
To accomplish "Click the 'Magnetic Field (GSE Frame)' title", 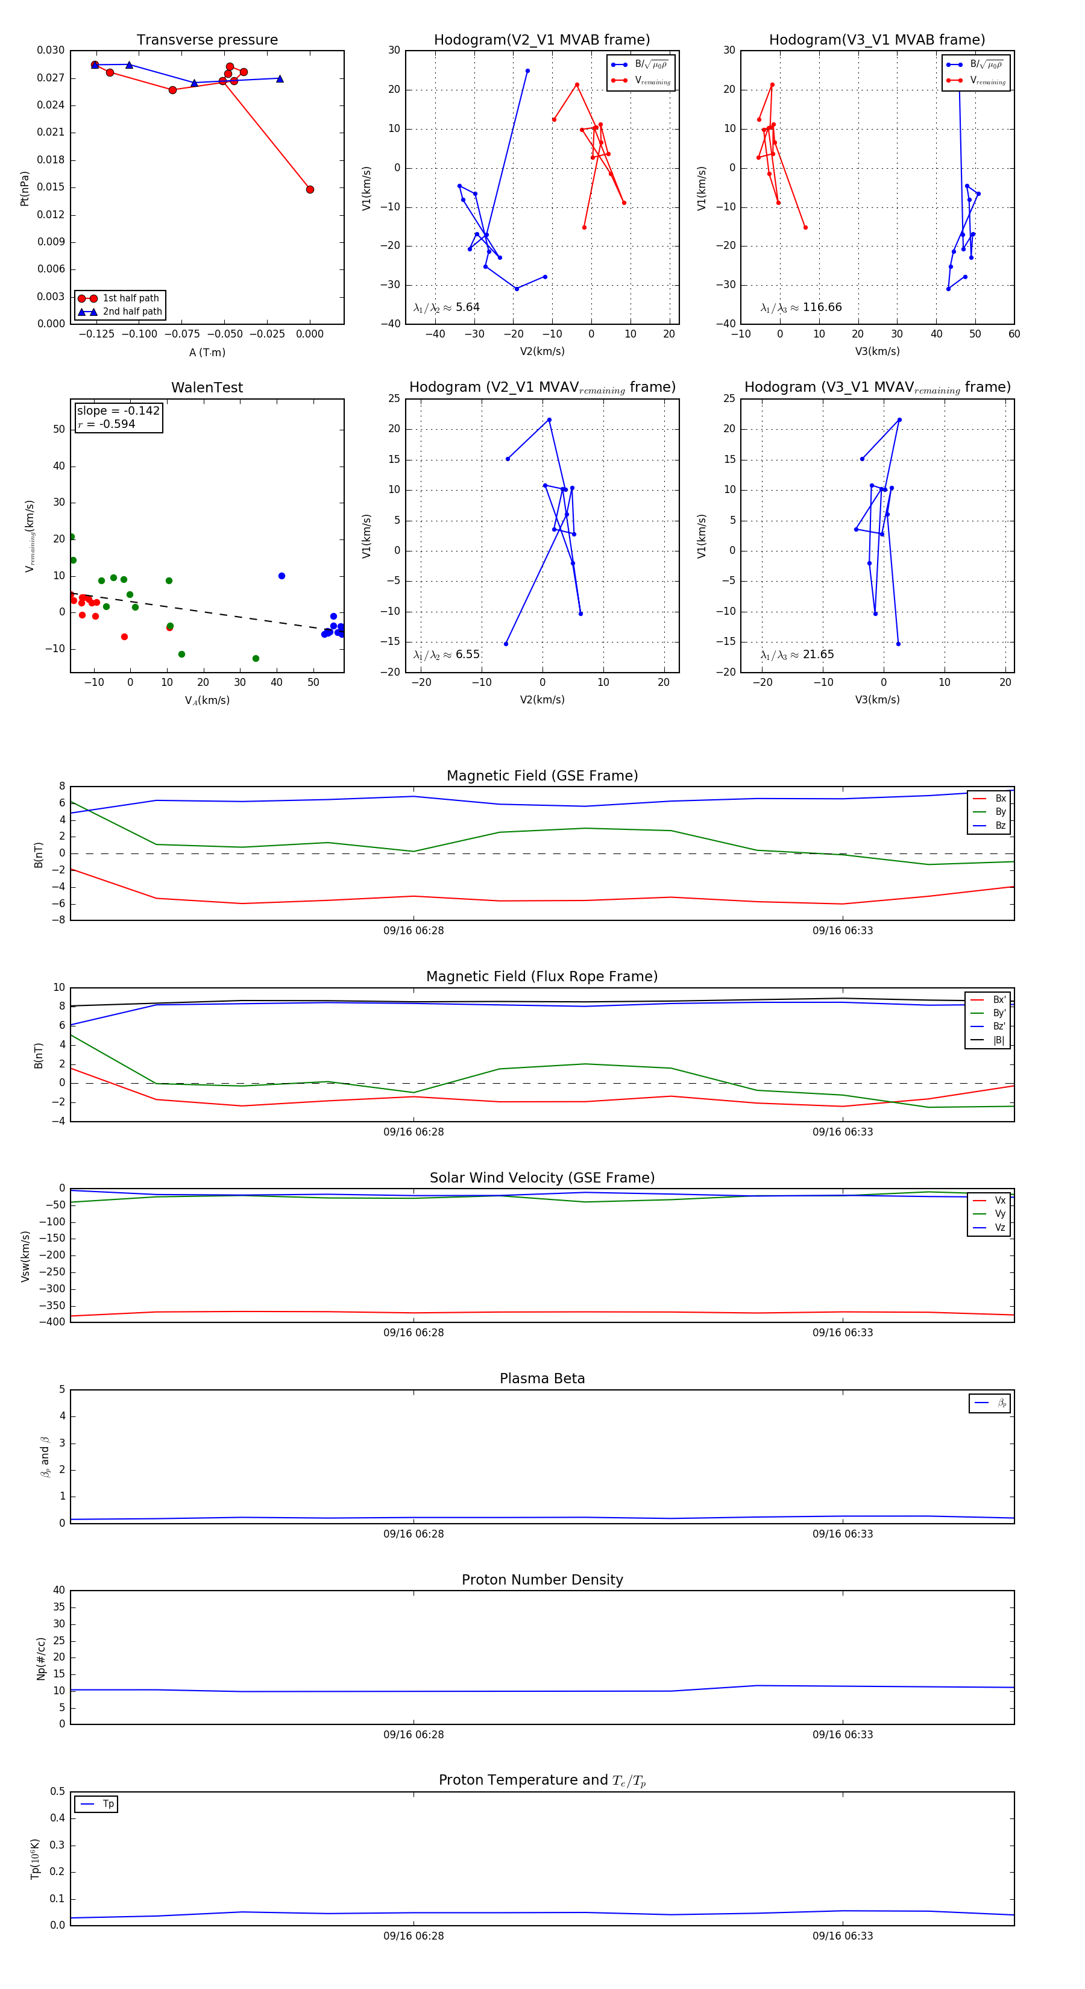I will tap(542, 776).
